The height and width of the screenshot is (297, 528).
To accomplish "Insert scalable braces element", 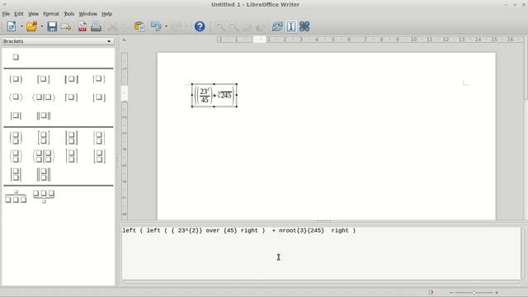I will [x=99, y=138].
